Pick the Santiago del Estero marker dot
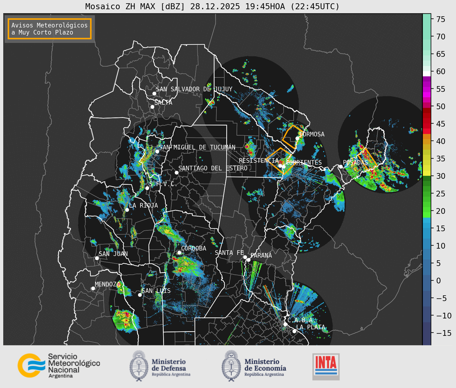This screenshot has width=456, height=388. [x=176, y=173]
